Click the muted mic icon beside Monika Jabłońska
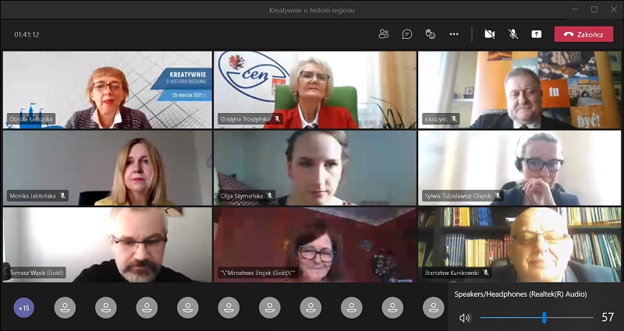 pos(62,195)
